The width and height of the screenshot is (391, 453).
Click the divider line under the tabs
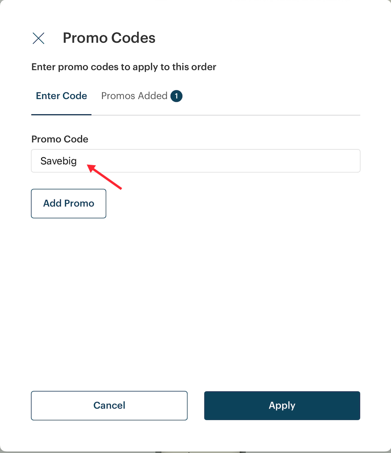[x=231, y=115]
